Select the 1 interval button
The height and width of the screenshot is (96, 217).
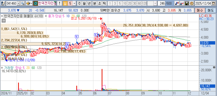(x=110, y=3)
